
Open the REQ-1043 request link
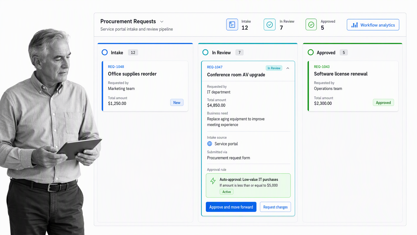322,67
